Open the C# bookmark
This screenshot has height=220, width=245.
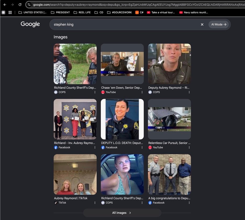pos(139,12)
